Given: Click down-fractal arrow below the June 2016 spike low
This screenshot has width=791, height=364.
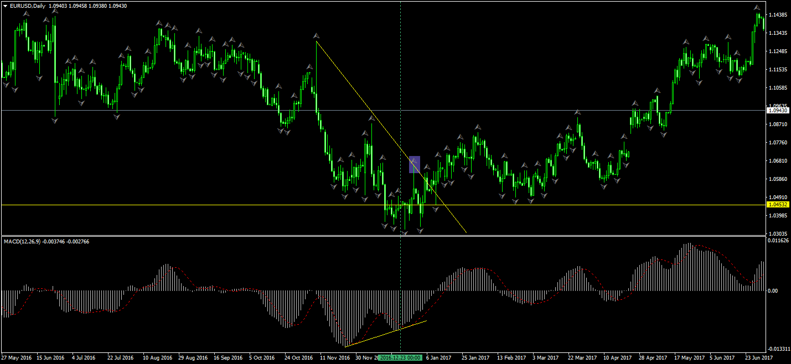Looking at the screenshot, I should tap(55, 120).
